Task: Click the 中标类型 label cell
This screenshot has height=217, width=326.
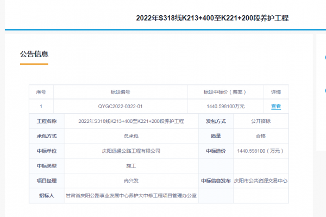Action: tap(47, 166)
